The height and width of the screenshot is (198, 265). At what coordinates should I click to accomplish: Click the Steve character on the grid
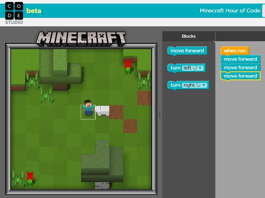click(x=88, y=107)
